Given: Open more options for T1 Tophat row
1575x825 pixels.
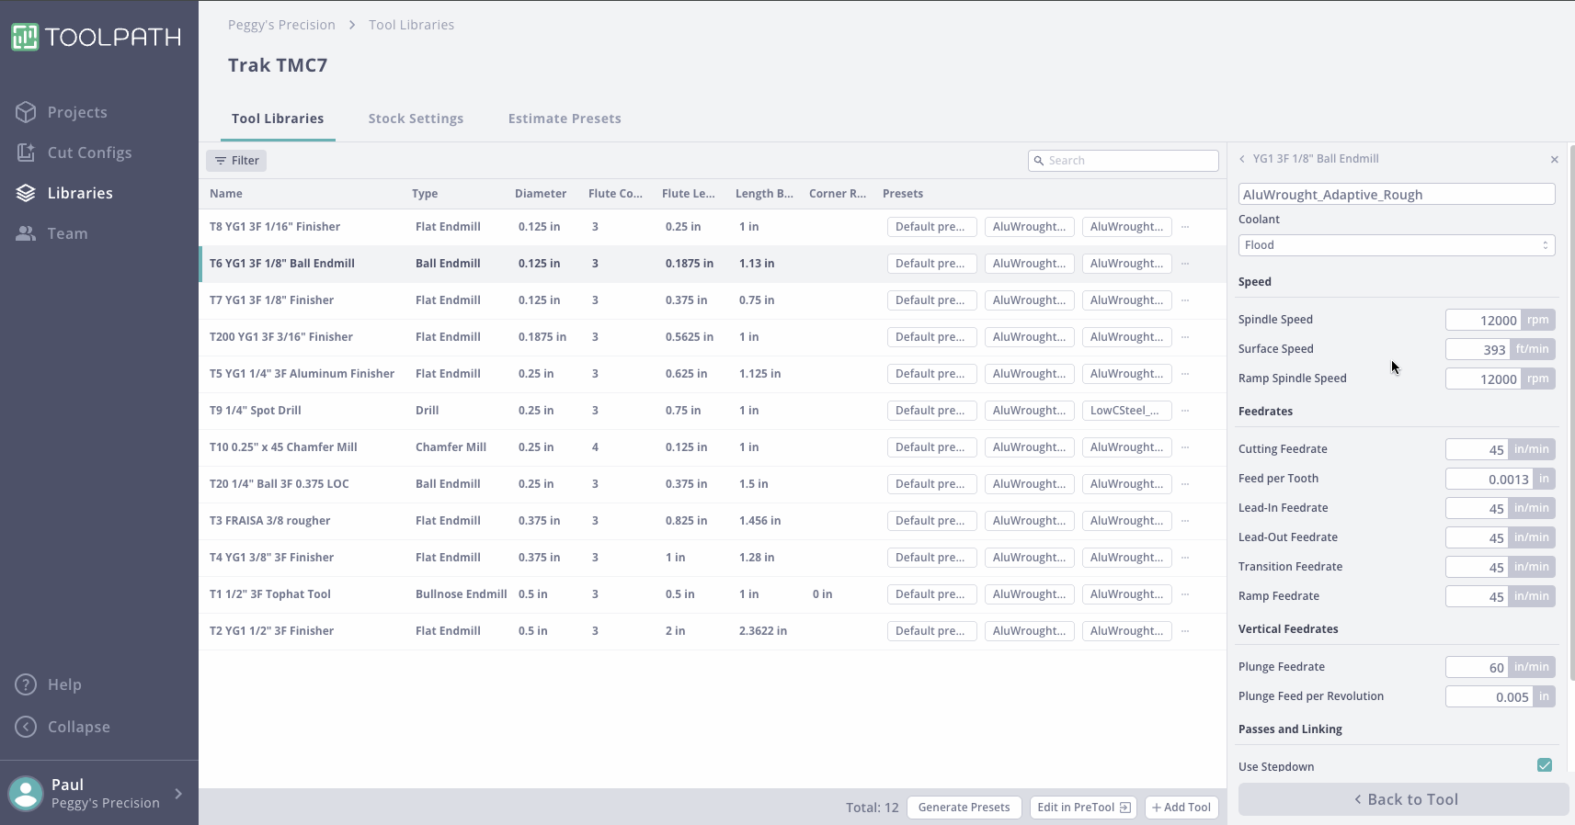Looking at the screenshot, I should click(1185, 594).
